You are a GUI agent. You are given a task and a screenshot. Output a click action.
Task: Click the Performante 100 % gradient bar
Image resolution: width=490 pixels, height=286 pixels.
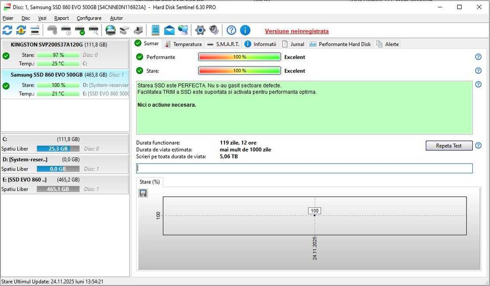pyautogui.click(x=240, y=57)
